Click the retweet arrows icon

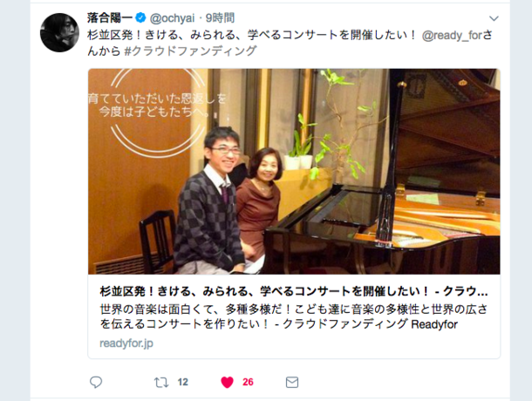161,383
